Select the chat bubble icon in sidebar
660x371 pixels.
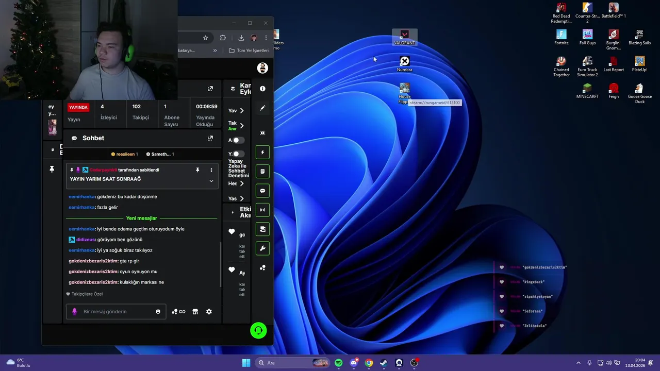coord(262,191)
